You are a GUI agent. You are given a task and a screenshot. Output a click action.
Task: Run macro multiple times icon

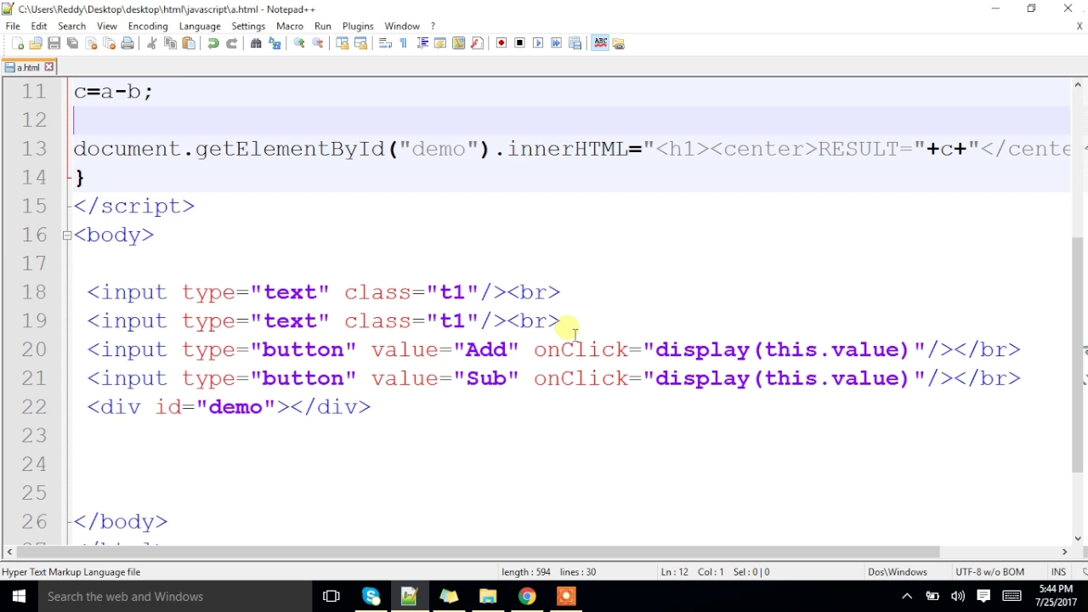tap(557, 43)
